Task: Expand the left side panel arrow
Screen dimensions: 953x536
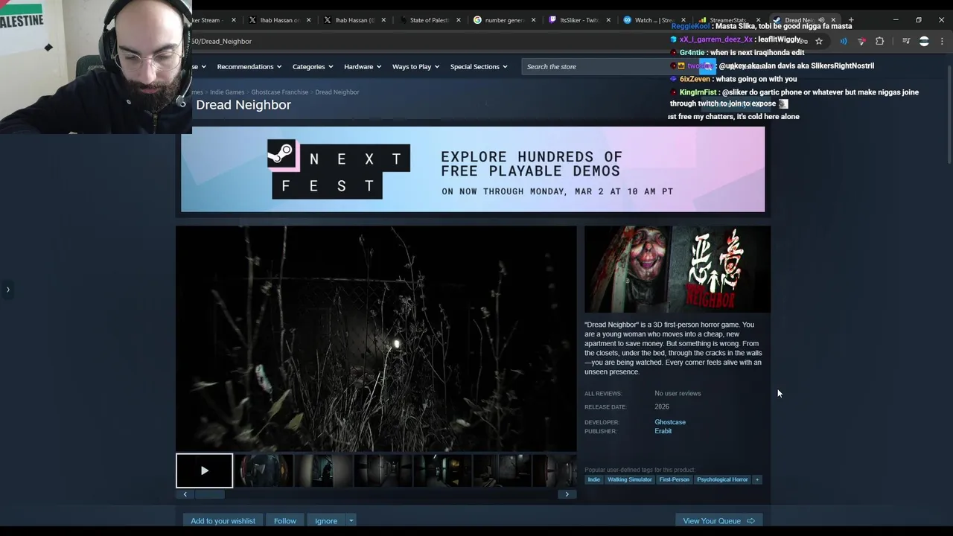Action: (7, 290)
